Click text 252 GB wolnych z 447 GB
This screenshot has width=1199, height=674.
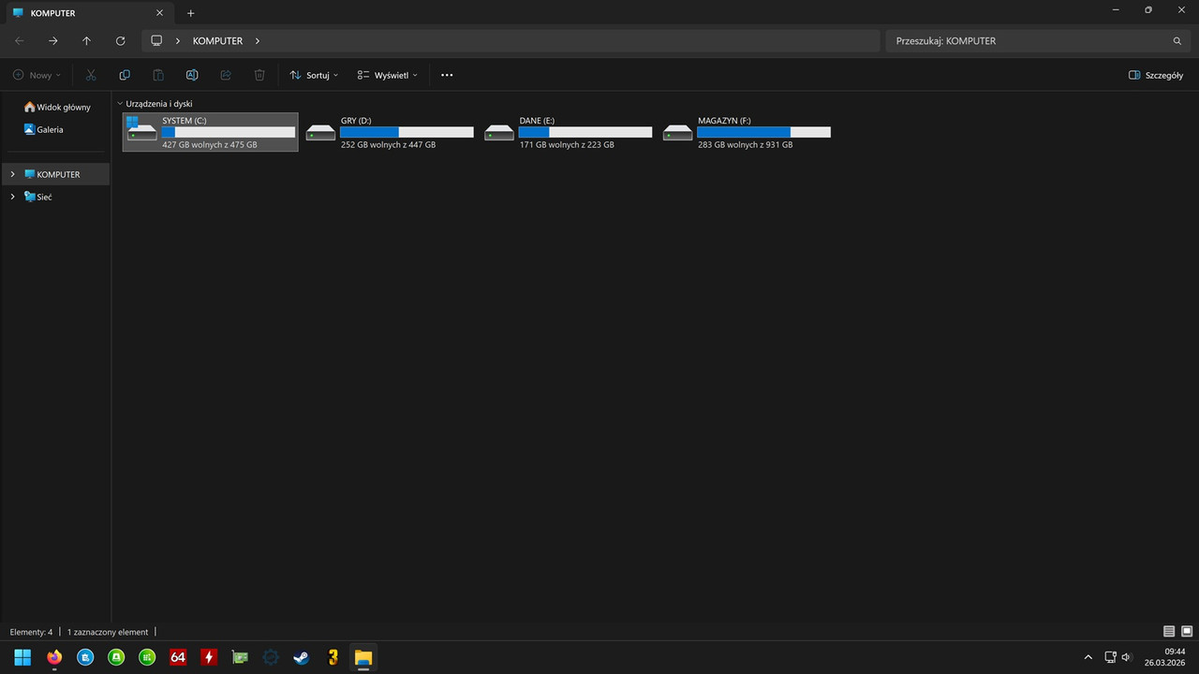[x=388, y=145]
